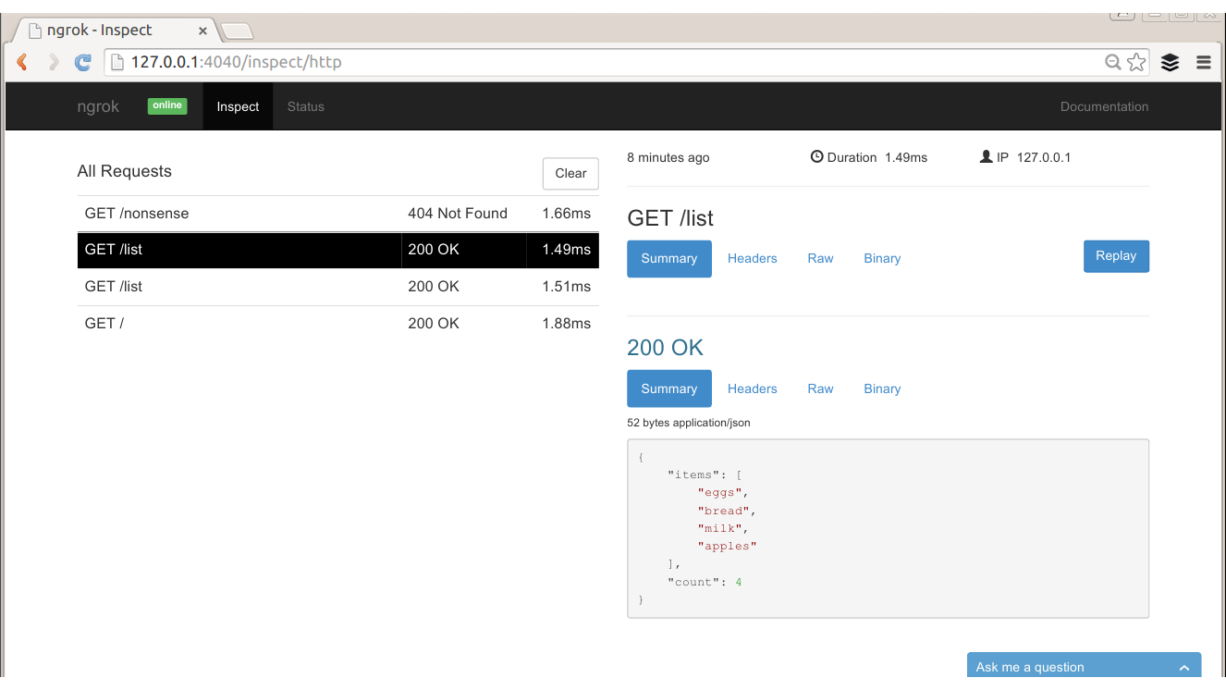Click the "eggs" value in JSON response
The width and height of the screenshot is (1226, 690).
tap(719, 493)
